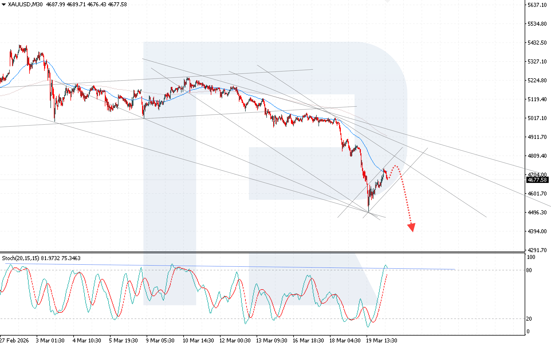Click the stochastic 80 level label
The image size is (551, 347).
pyautogui.click(x=529, y=270)
